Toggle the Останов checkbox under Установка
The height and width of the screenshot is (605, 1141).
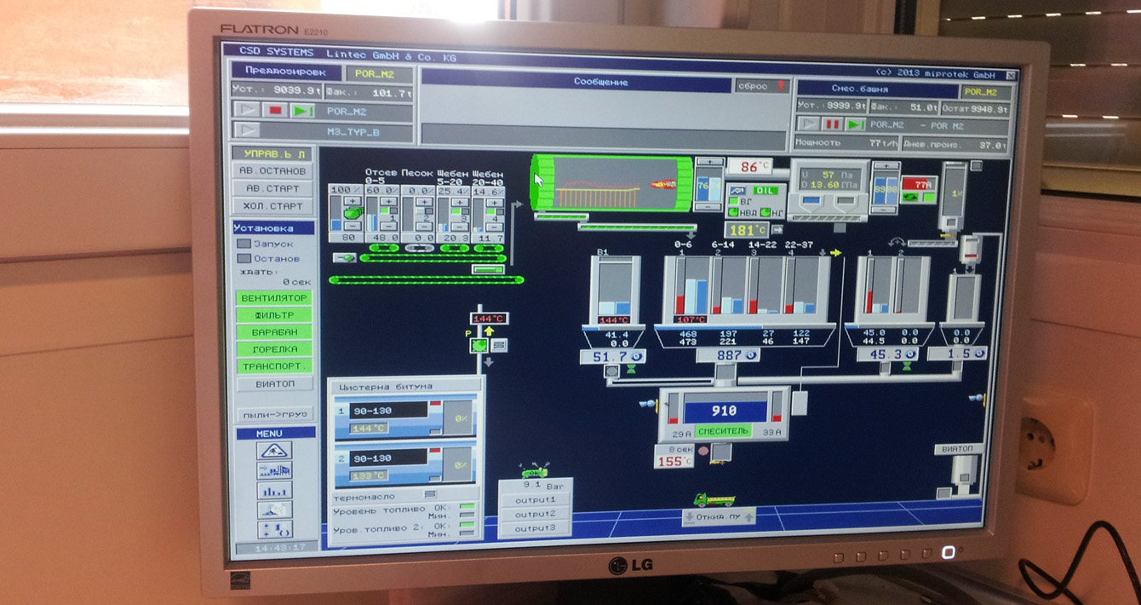tap(244, 258)
